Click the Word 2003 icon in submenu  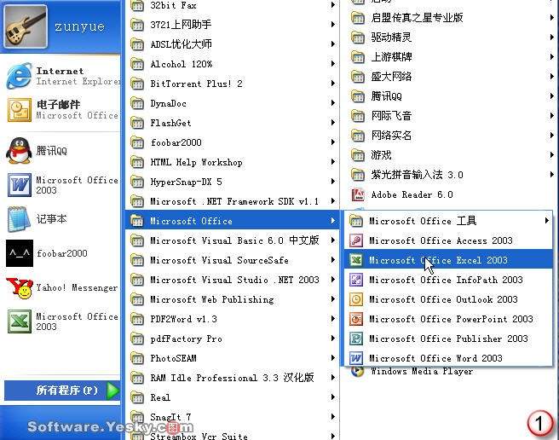click(x=356, y=358)
